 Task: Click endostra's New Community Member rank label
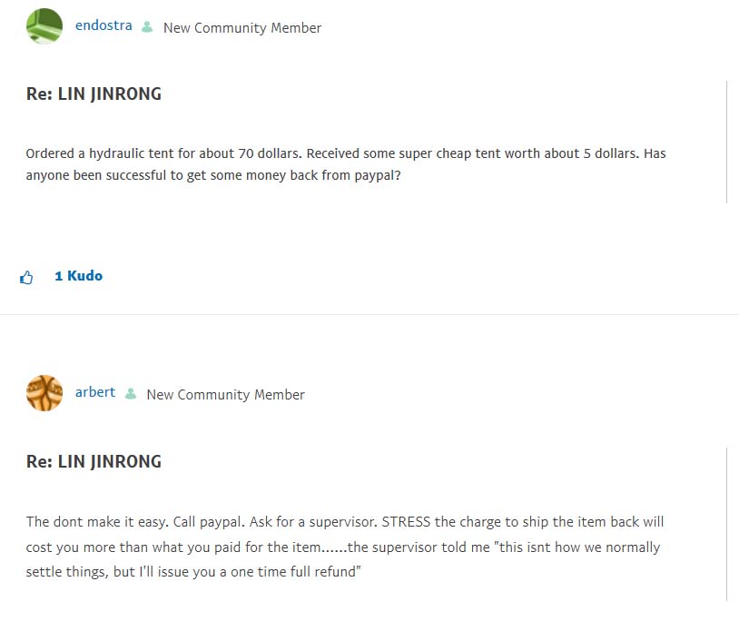242,28
